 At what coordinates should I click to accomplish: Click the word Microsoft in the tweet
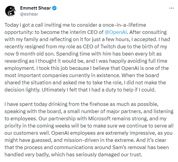click(99, 119)
